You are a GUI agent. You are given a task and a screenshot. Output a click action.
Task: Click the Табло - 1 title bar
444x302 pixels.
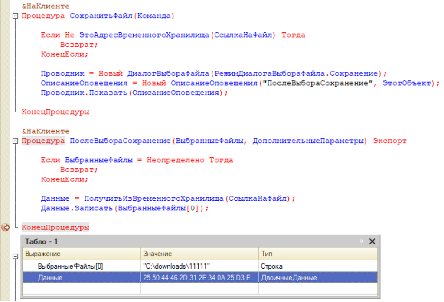(x=173, y=241)
